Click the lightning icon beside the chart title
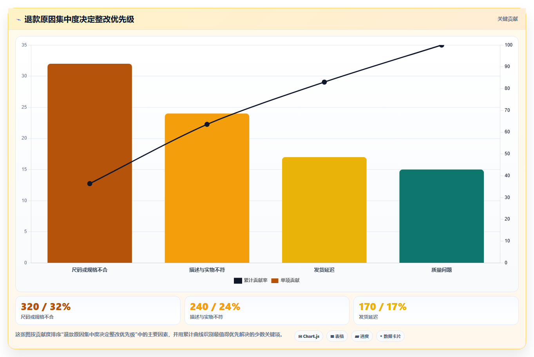Viewport: 534px width, 357px height. tap(18, 20)
